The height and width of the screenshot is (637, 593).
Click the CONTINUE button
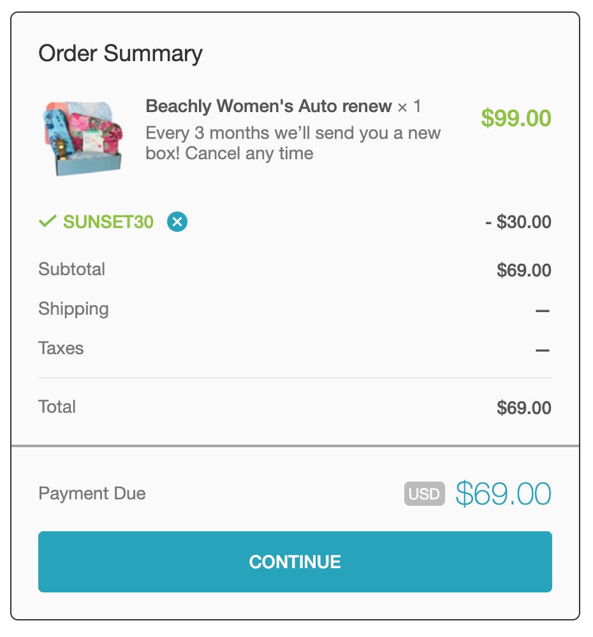(295, 561)
